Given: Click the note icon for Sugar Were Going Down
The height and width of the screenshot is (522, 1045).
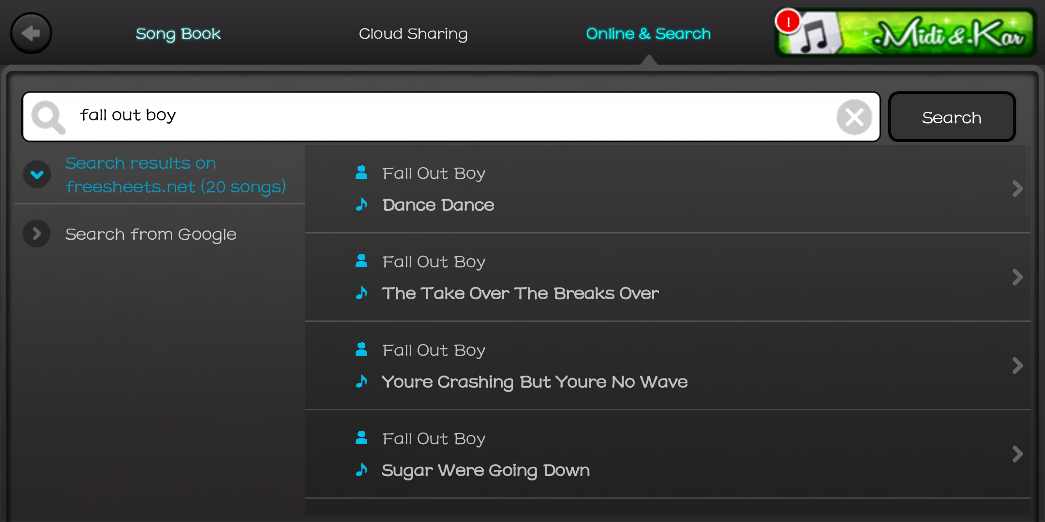Looking at the screenshot, I should [361, 470].
